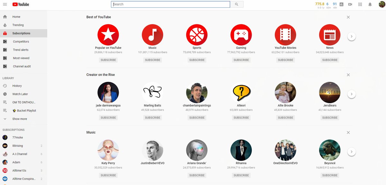Subscribe to the Sports channel

tap(197, 60)
